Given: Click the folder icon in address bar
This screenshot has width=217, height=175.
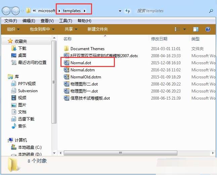Looking at the screenshot, I should point(28,10).
